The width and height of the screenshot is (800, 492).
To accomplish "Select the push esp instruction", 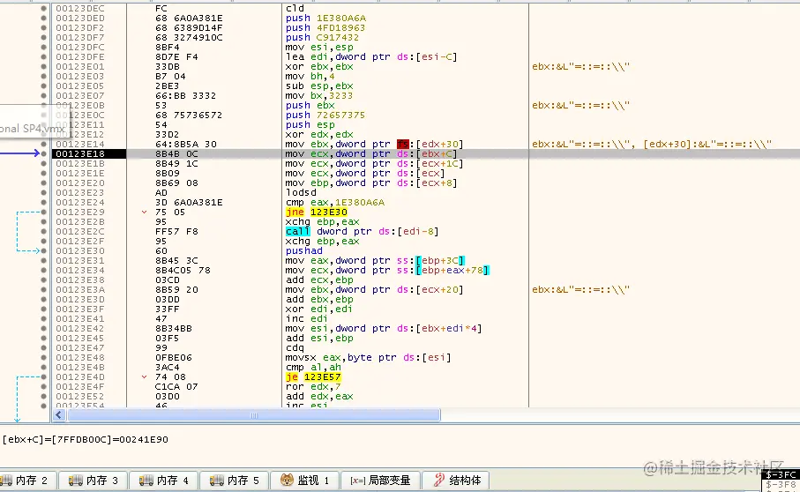I will [x=310, y=125].
